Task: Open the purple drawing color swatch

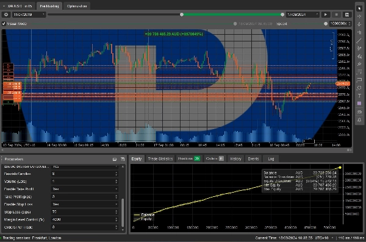Action: [x=359, y=104]
